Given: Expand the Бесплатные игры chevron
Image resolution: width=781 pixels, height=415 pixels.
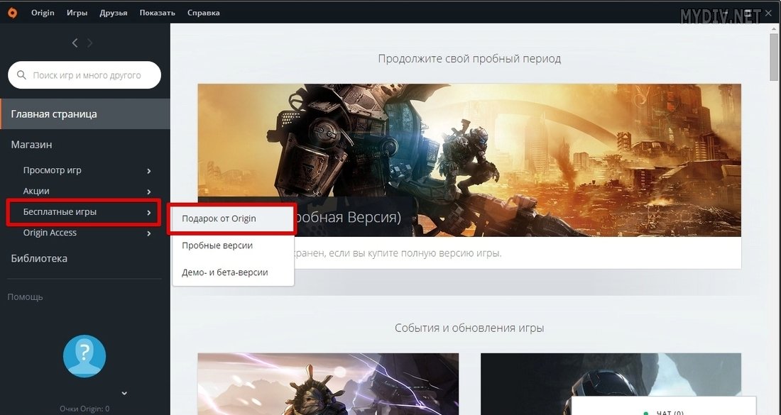Looking at the screenshot, I should point(149,213).
